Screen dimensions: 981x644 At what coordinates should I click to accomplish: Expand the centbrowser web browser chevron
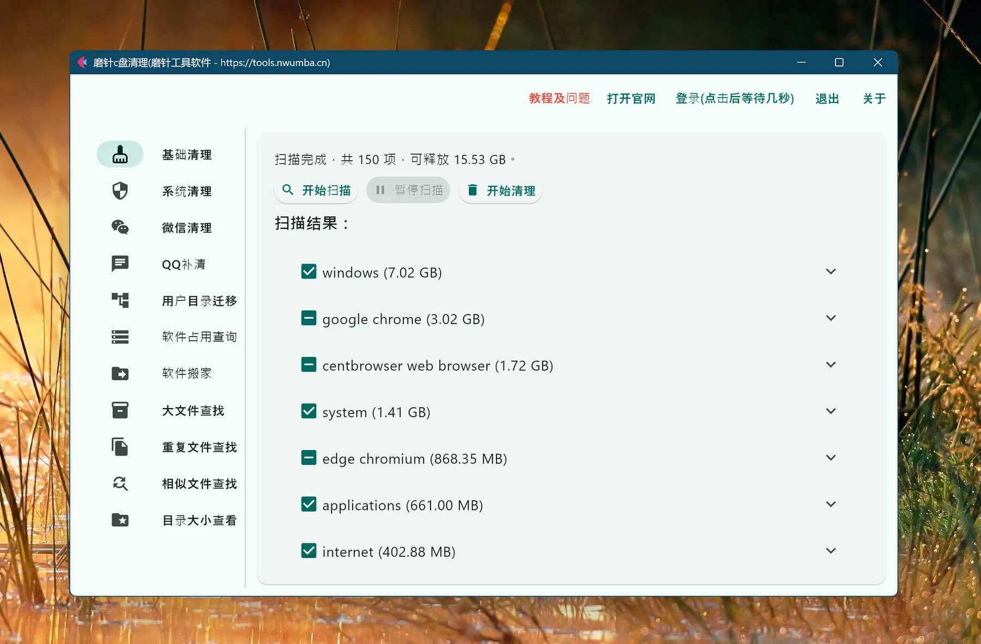(831, 364)
